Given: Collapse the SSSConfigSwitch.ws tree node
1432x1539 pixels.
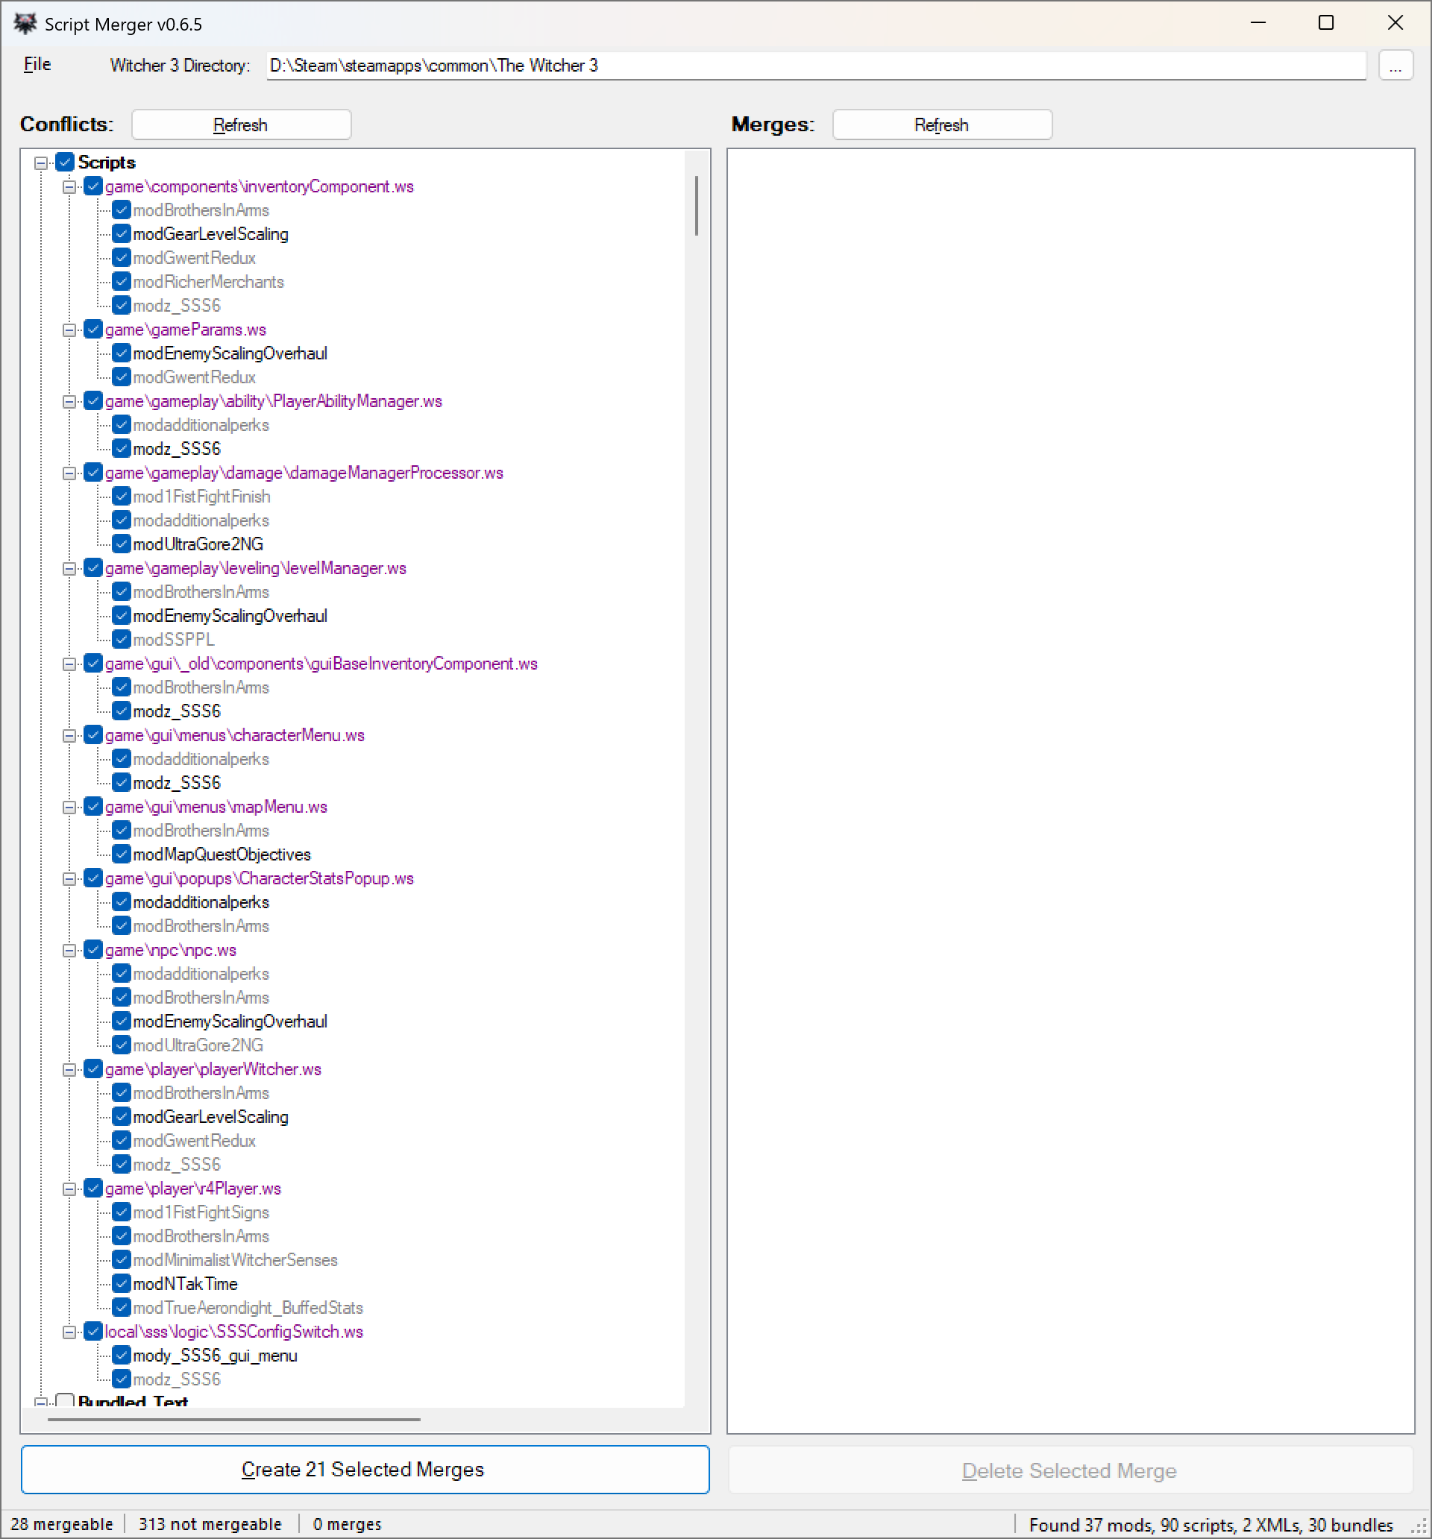Looking at the screenshot, I should [x=69, y=1332].
